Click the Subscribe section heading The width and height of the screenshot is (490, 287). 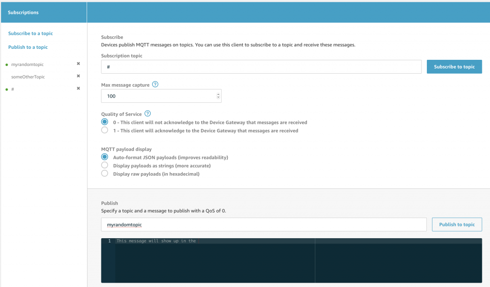pos(112,37)
